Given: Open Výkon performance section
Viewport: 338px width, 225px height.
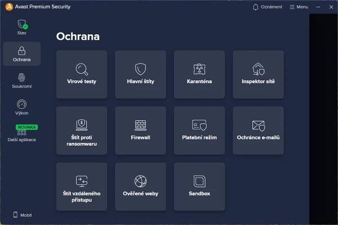Looking at the screenshot, I should (x=22, y=107).
